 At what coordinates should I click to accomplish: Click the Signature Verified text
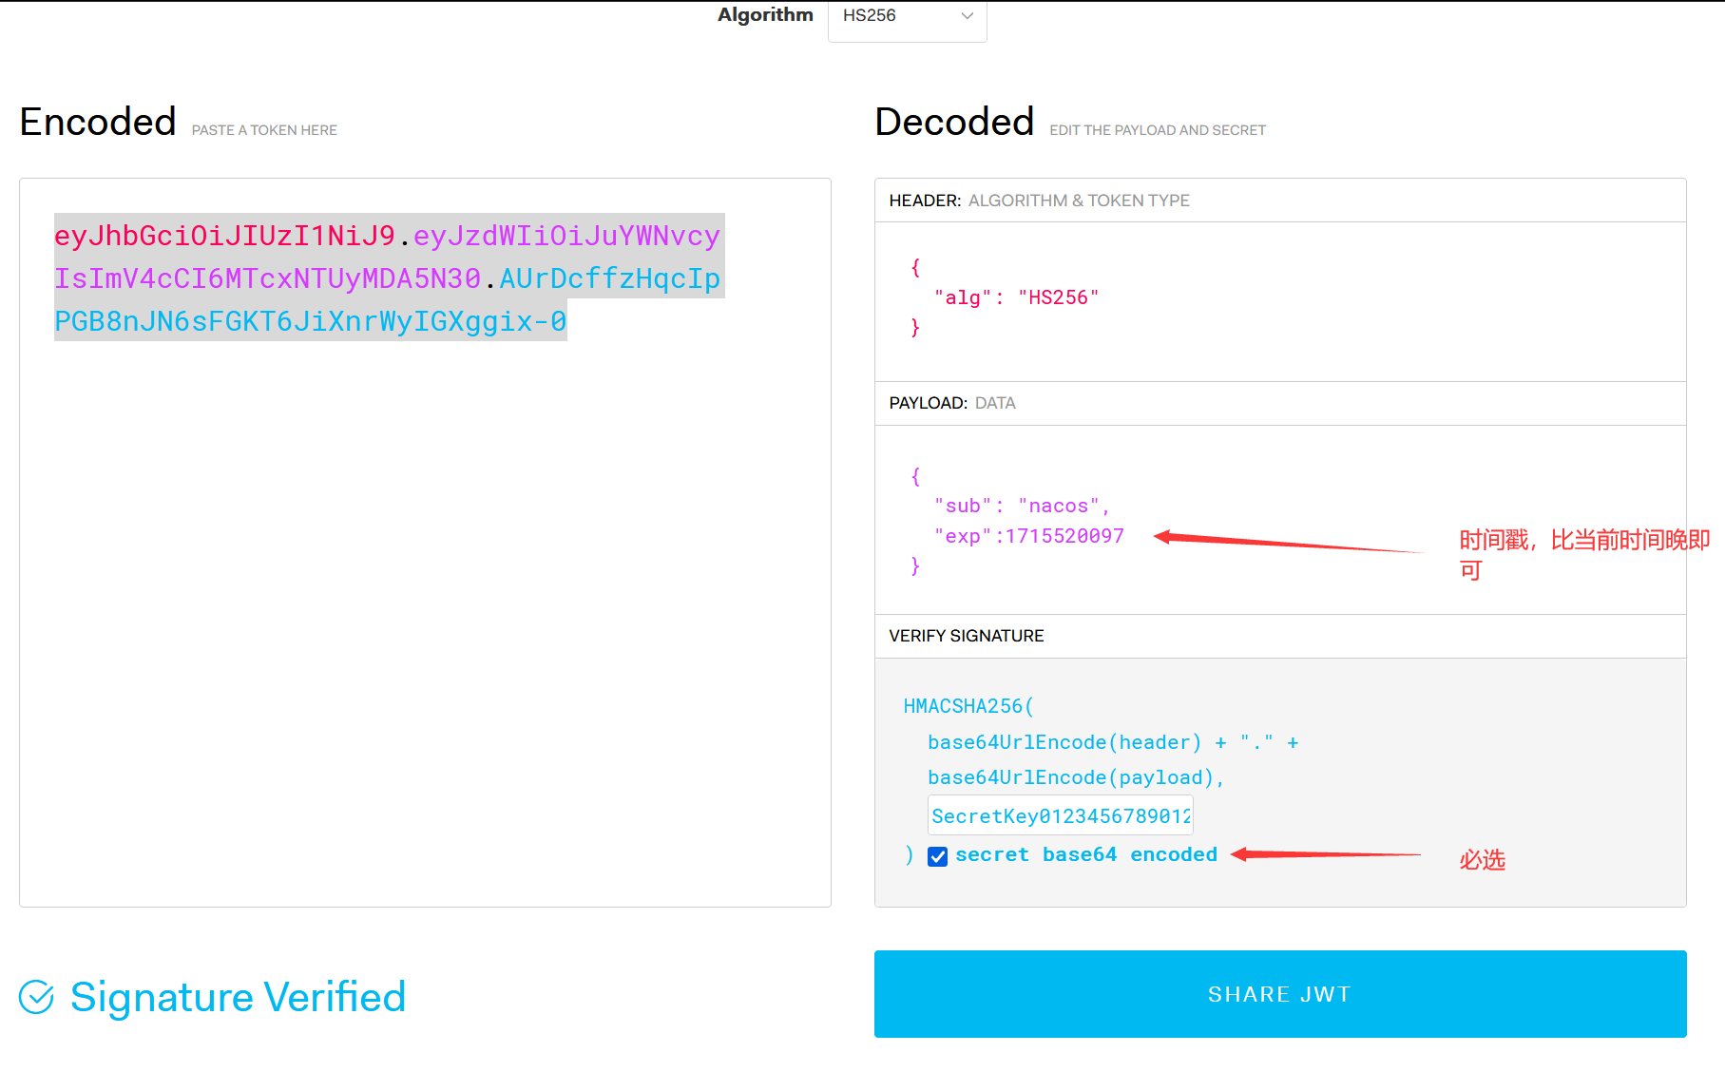click(238, 997)
